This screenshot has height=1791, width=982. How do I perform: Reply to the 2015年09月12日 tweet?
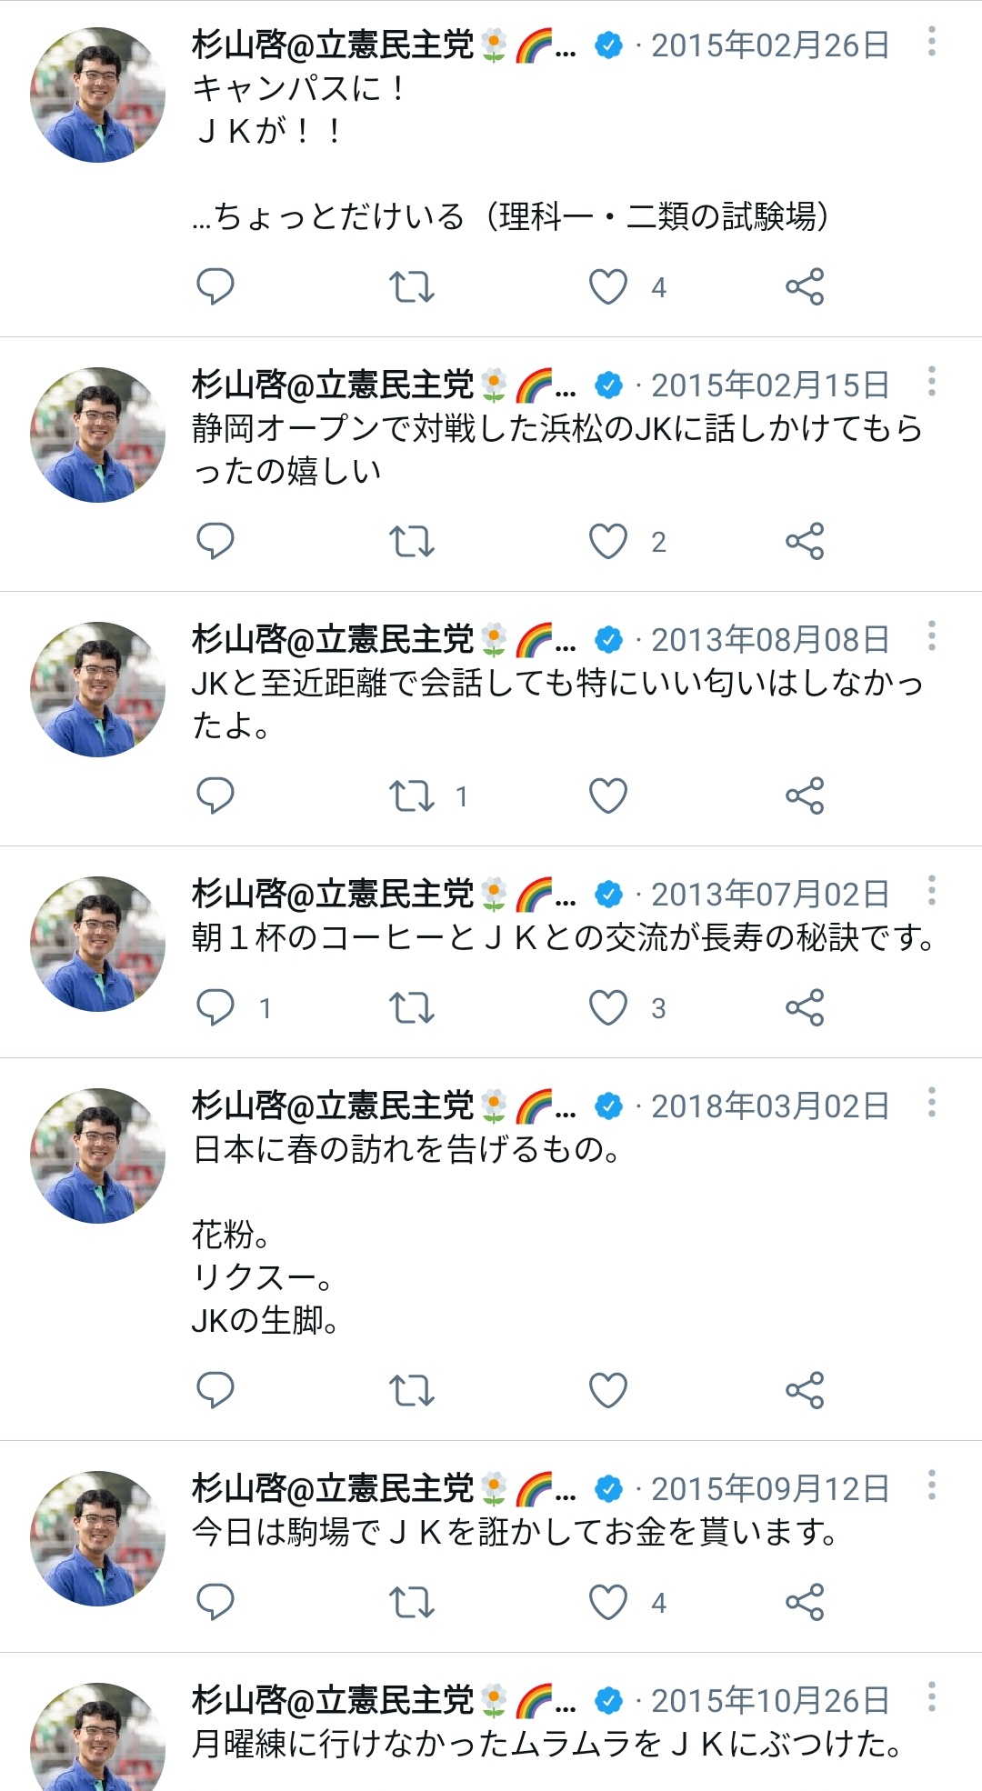[x=215, y=1602]
